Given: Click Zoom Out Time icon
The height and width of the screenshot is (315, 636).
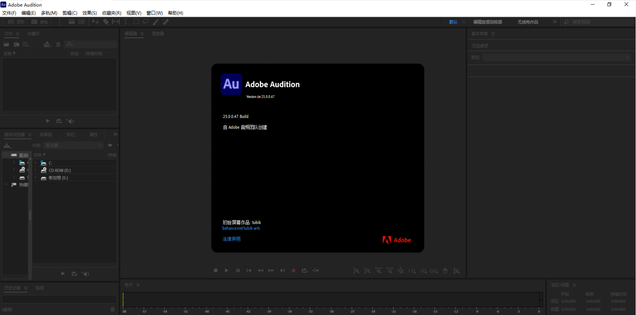Looking at the screenshot, I should [x=390, y=271].
